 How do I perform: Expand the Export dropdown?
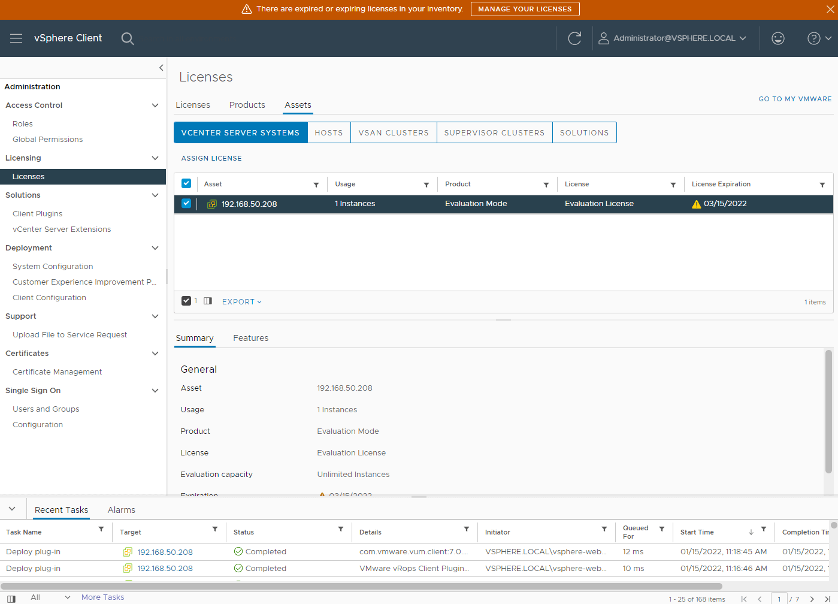tap(241, 302)
